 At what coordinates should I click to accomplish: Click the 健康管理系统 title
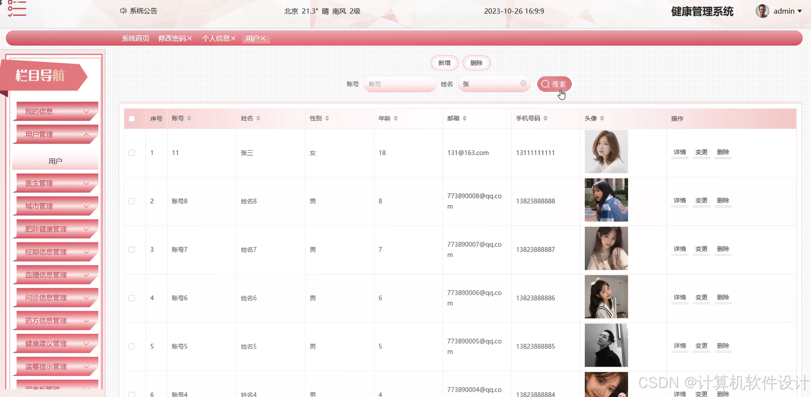702,12
